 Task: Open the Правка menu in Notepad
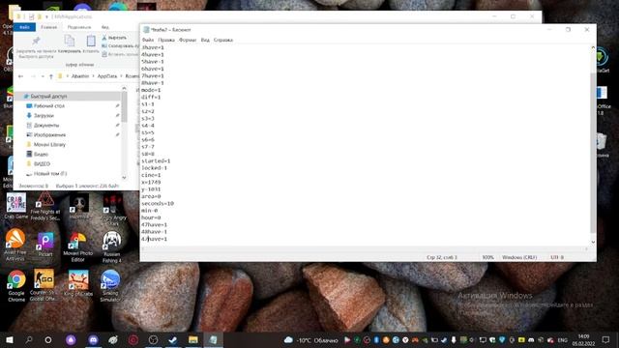(166, 40)
